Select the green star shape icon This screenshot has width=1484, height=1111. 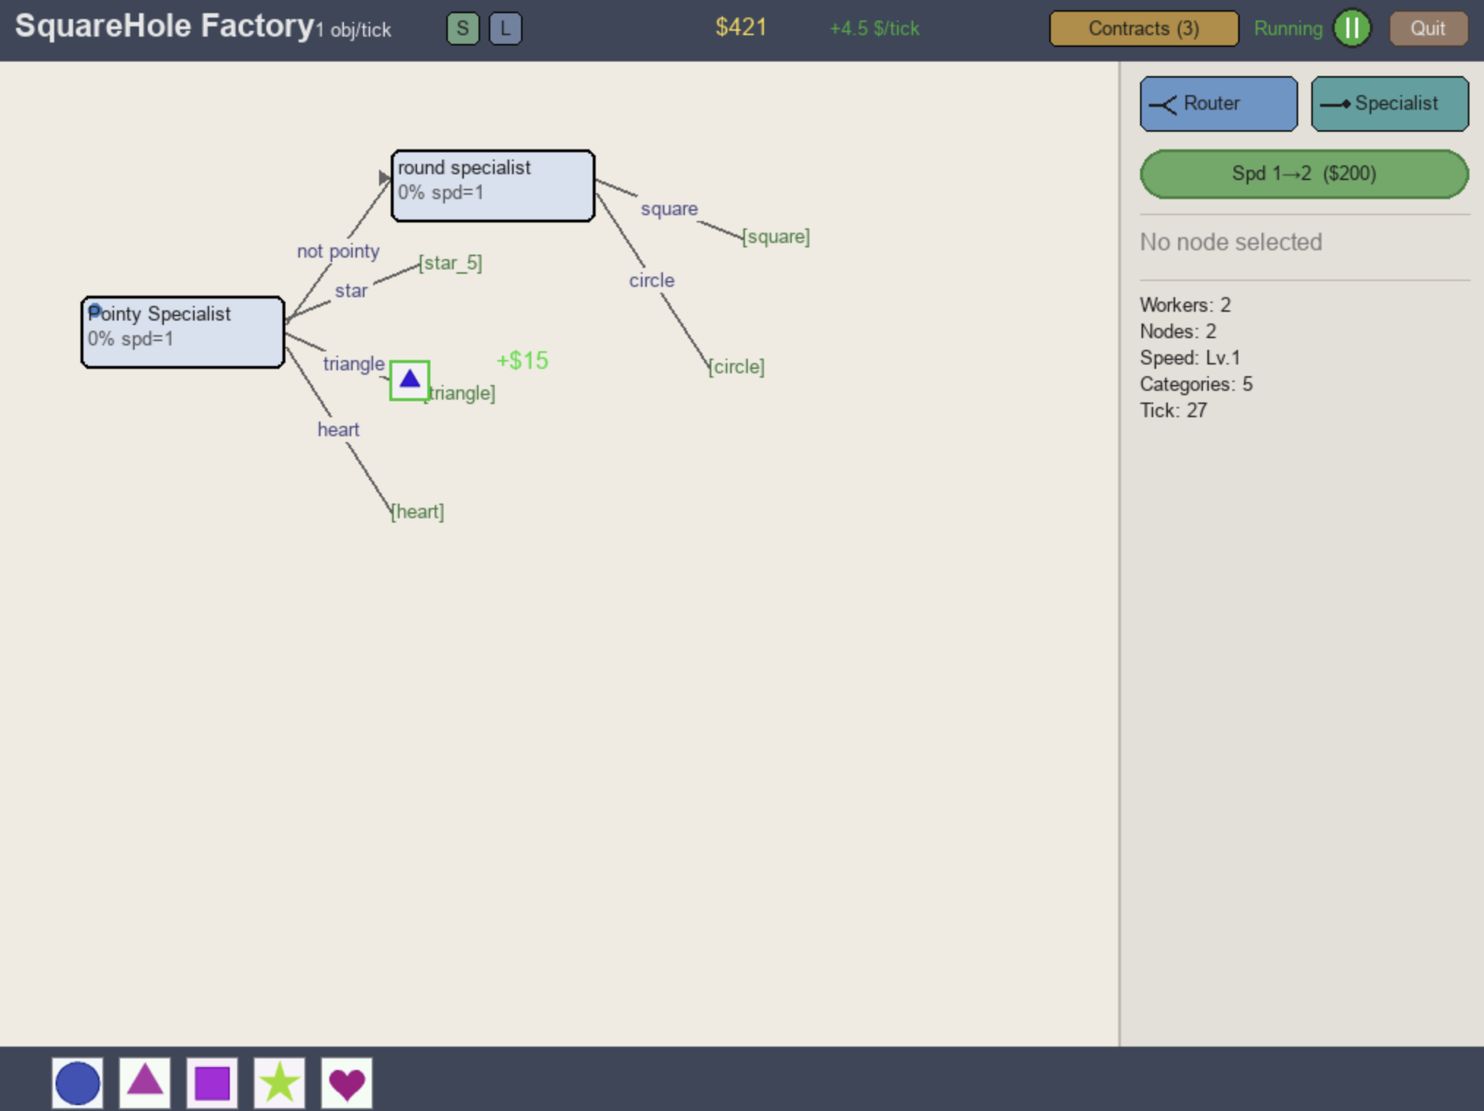[280, 1082]
